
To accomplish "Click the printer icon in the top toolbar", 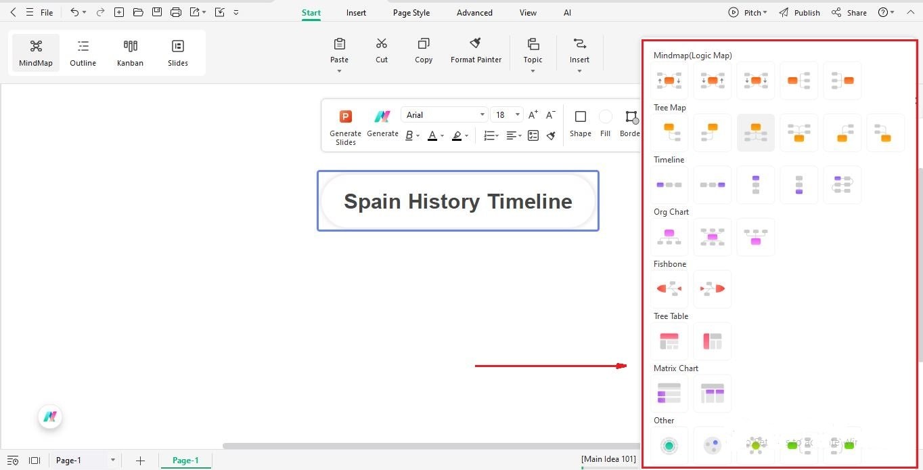I will point(175,12).
